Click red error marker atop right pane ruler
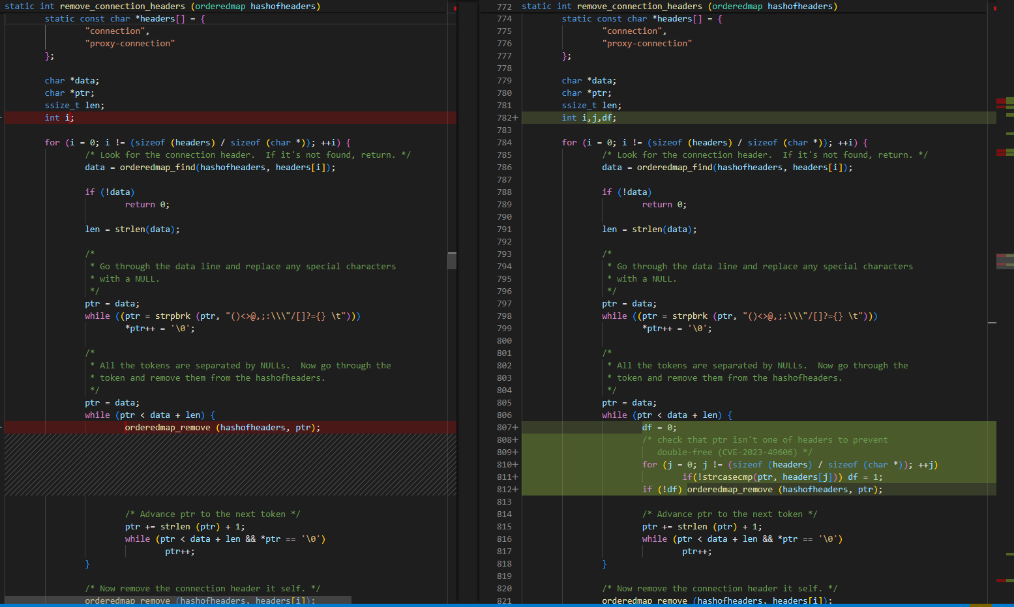This screenshot has height=607, width=1014. click(x=994, y=8)
